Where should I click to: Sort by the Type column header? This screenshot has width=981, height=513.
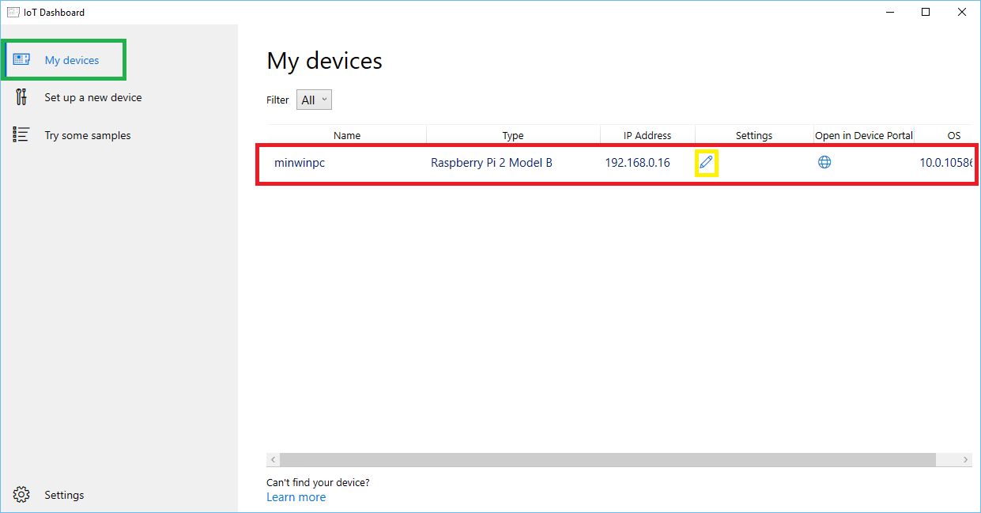tap(513, 135)
